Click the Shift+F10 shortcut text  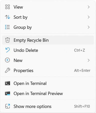pyautogui.click(x=82, y=106)
